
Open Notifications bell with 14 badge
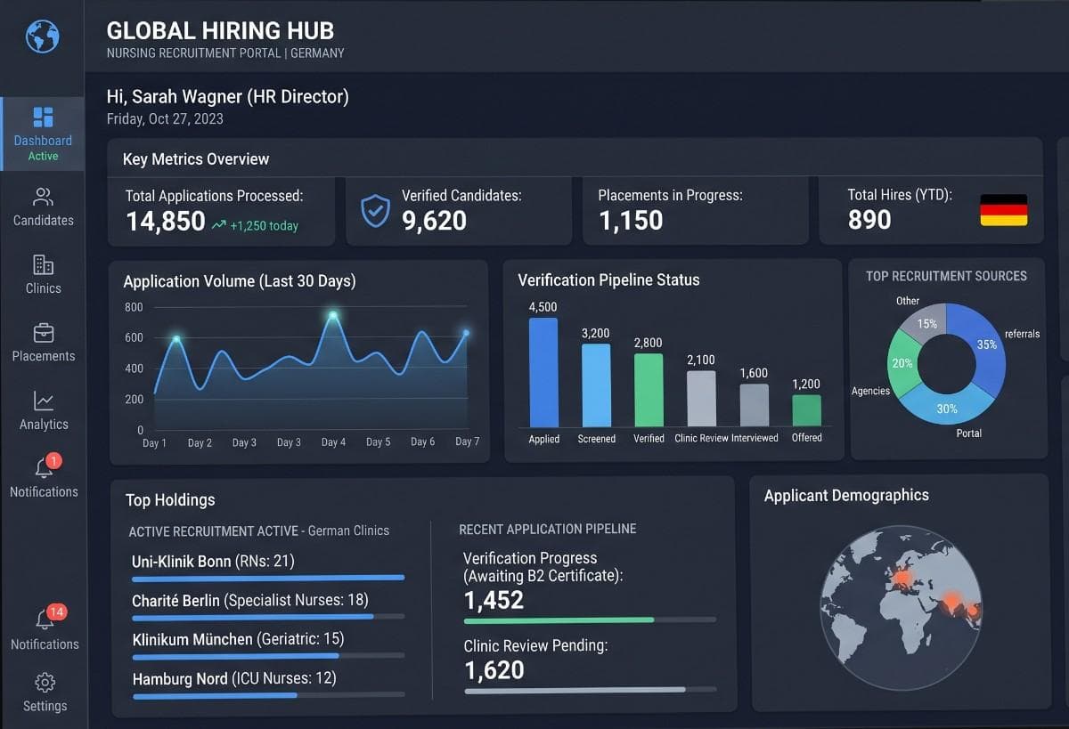coord(46,618)
